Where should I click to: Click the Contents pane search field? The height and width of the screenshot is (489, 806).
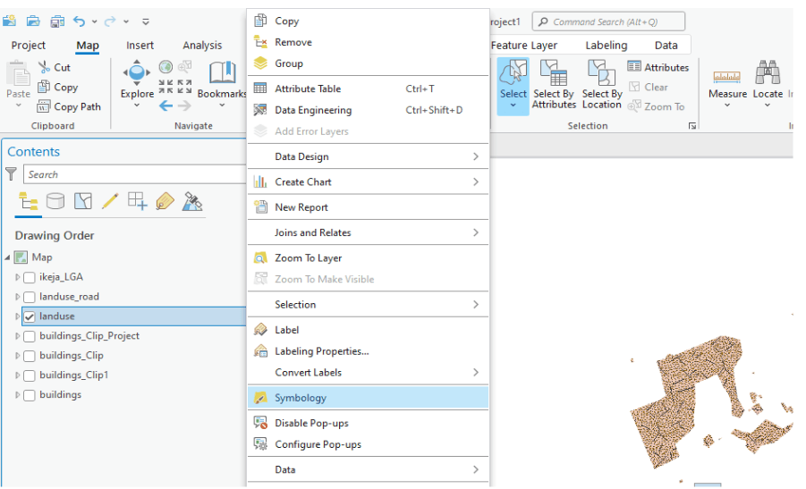coord(134,174)
